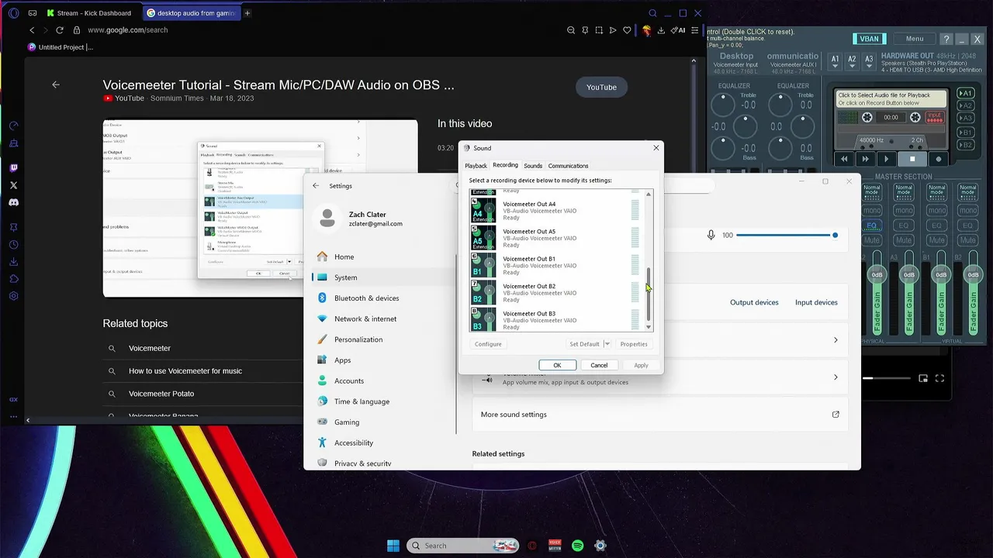Stop the Voicemeeter cassette recorder

point(912,159)
